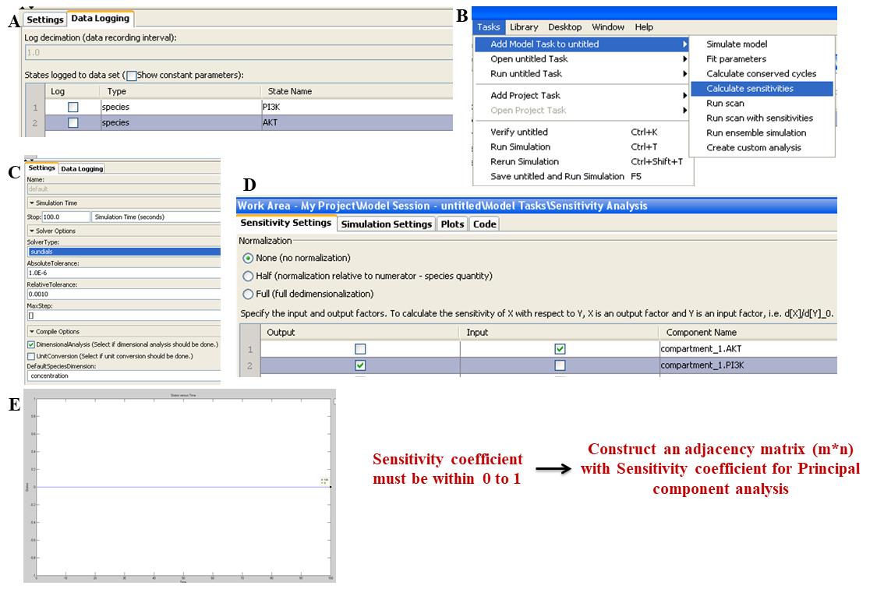884x589 pixels.
Task: Check the Output box for compartment_1.AKT
Action: tap(360, 349)
